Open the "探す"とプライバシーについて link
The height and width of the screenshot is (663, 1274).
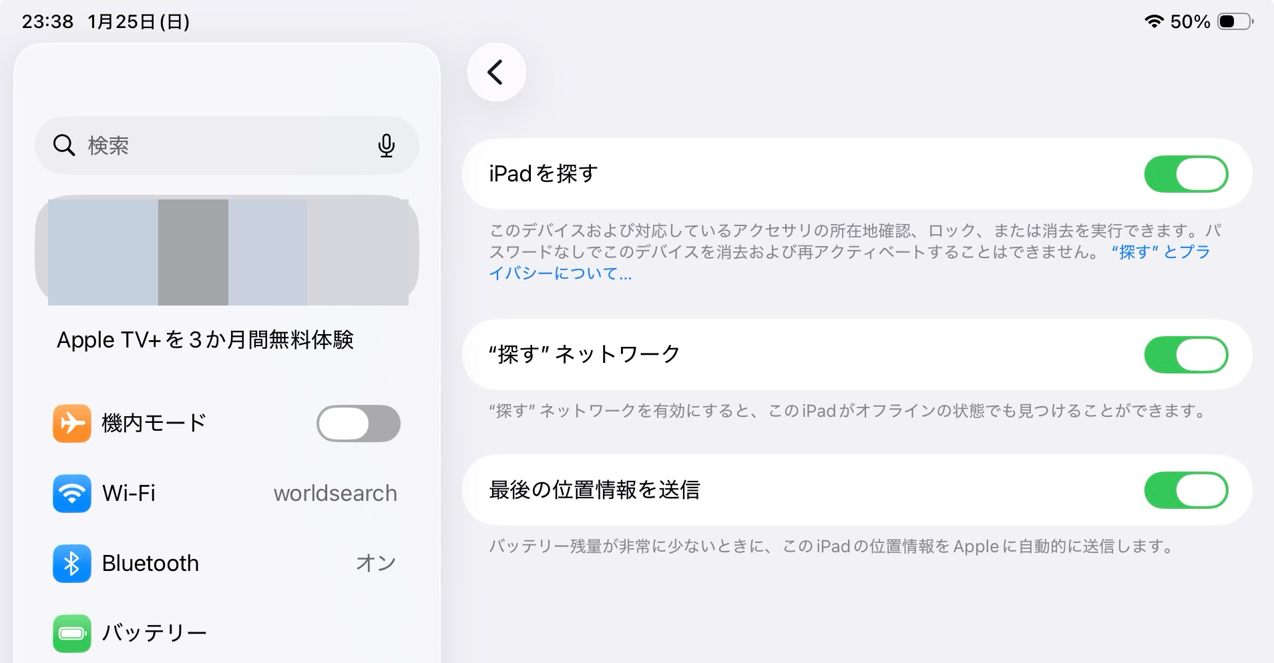[x=1160, y=252]
